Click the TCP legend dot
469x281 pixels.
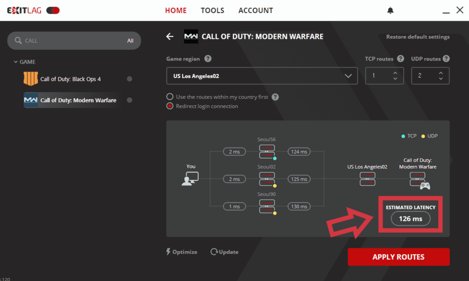tap(403, 136)
